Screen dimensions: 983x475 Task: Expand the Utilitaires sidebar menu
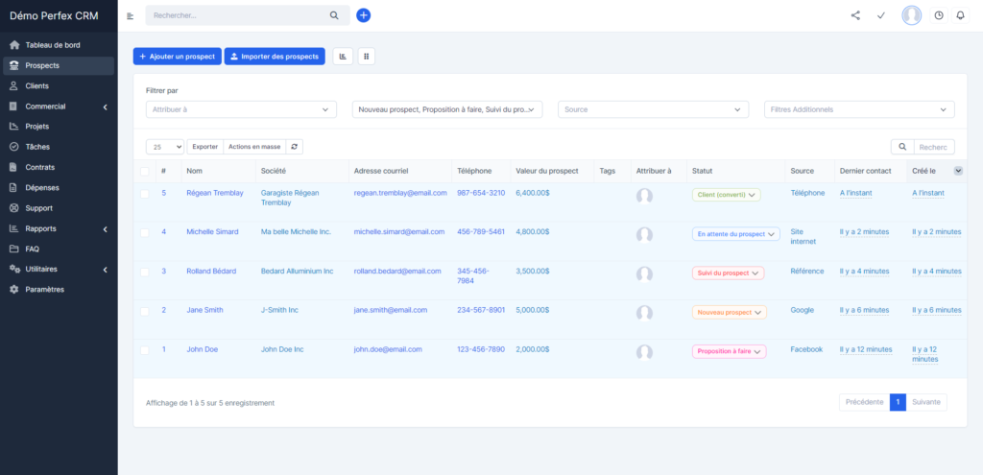pos(59,270)
